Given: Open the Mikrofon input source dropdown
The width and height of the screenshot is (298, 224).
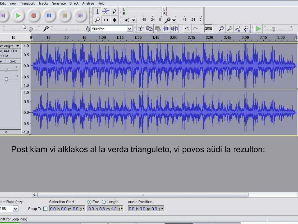Looking at the screenshot, I should point(130,29).
